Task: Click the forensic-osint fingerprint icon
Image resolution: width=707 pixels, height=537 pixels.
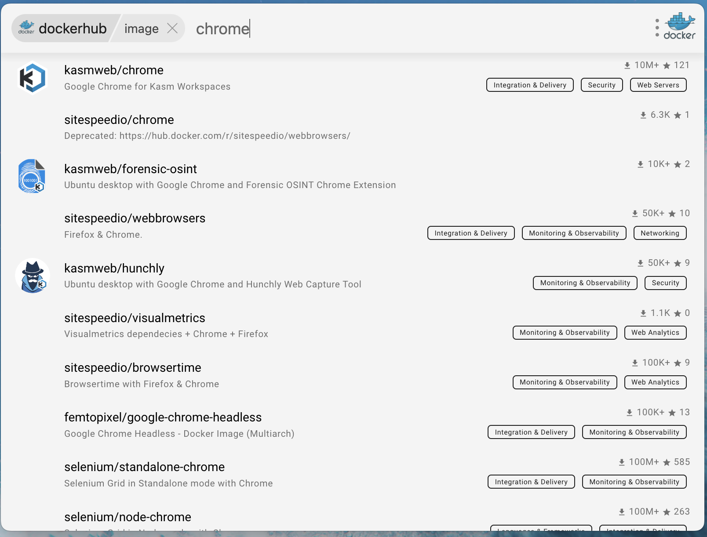Action: click(32, 176)
